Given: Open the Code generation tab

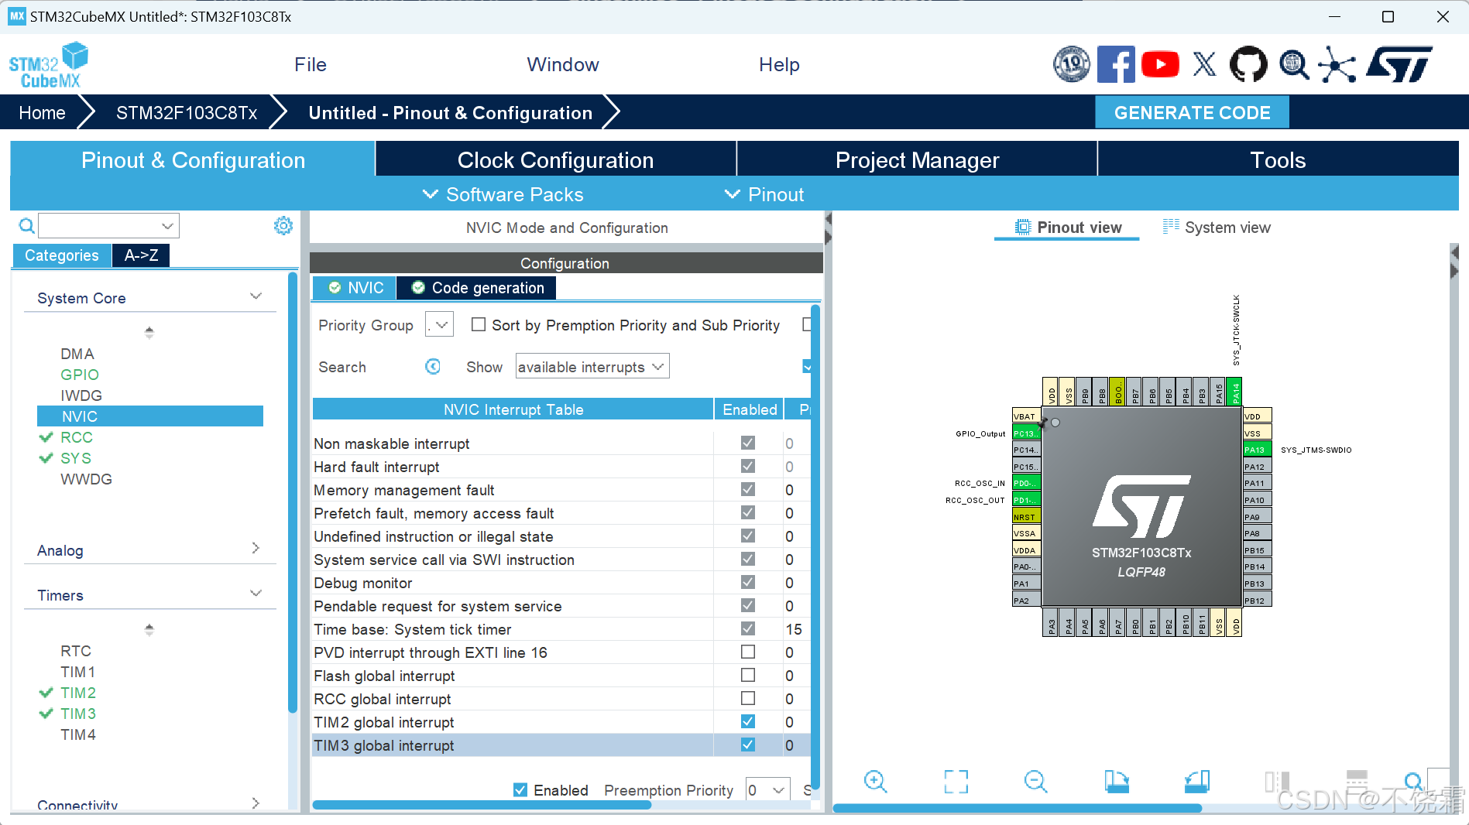Looking at the screenshot, I should [477, 288].
